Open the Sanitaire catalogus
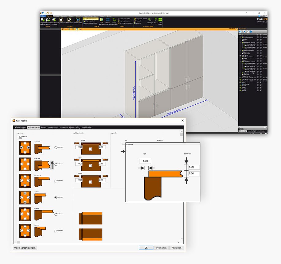Screen dimensions: 281x264 pyautogui.click(x=48, y=20)
